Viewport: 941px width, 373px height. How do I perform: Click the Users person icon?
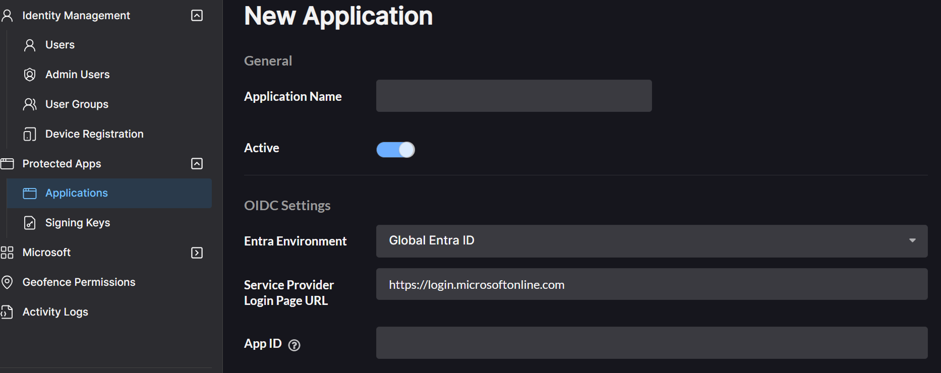pos(30,45)
